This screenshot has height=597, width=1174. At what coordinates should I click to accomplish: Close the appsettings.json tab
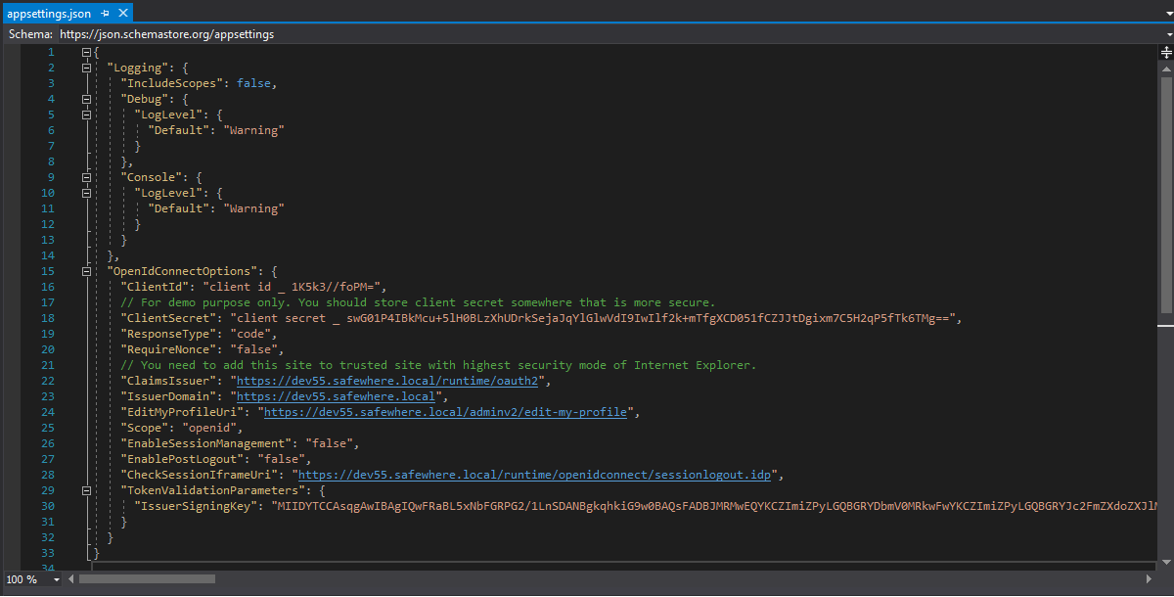(122, 14)
